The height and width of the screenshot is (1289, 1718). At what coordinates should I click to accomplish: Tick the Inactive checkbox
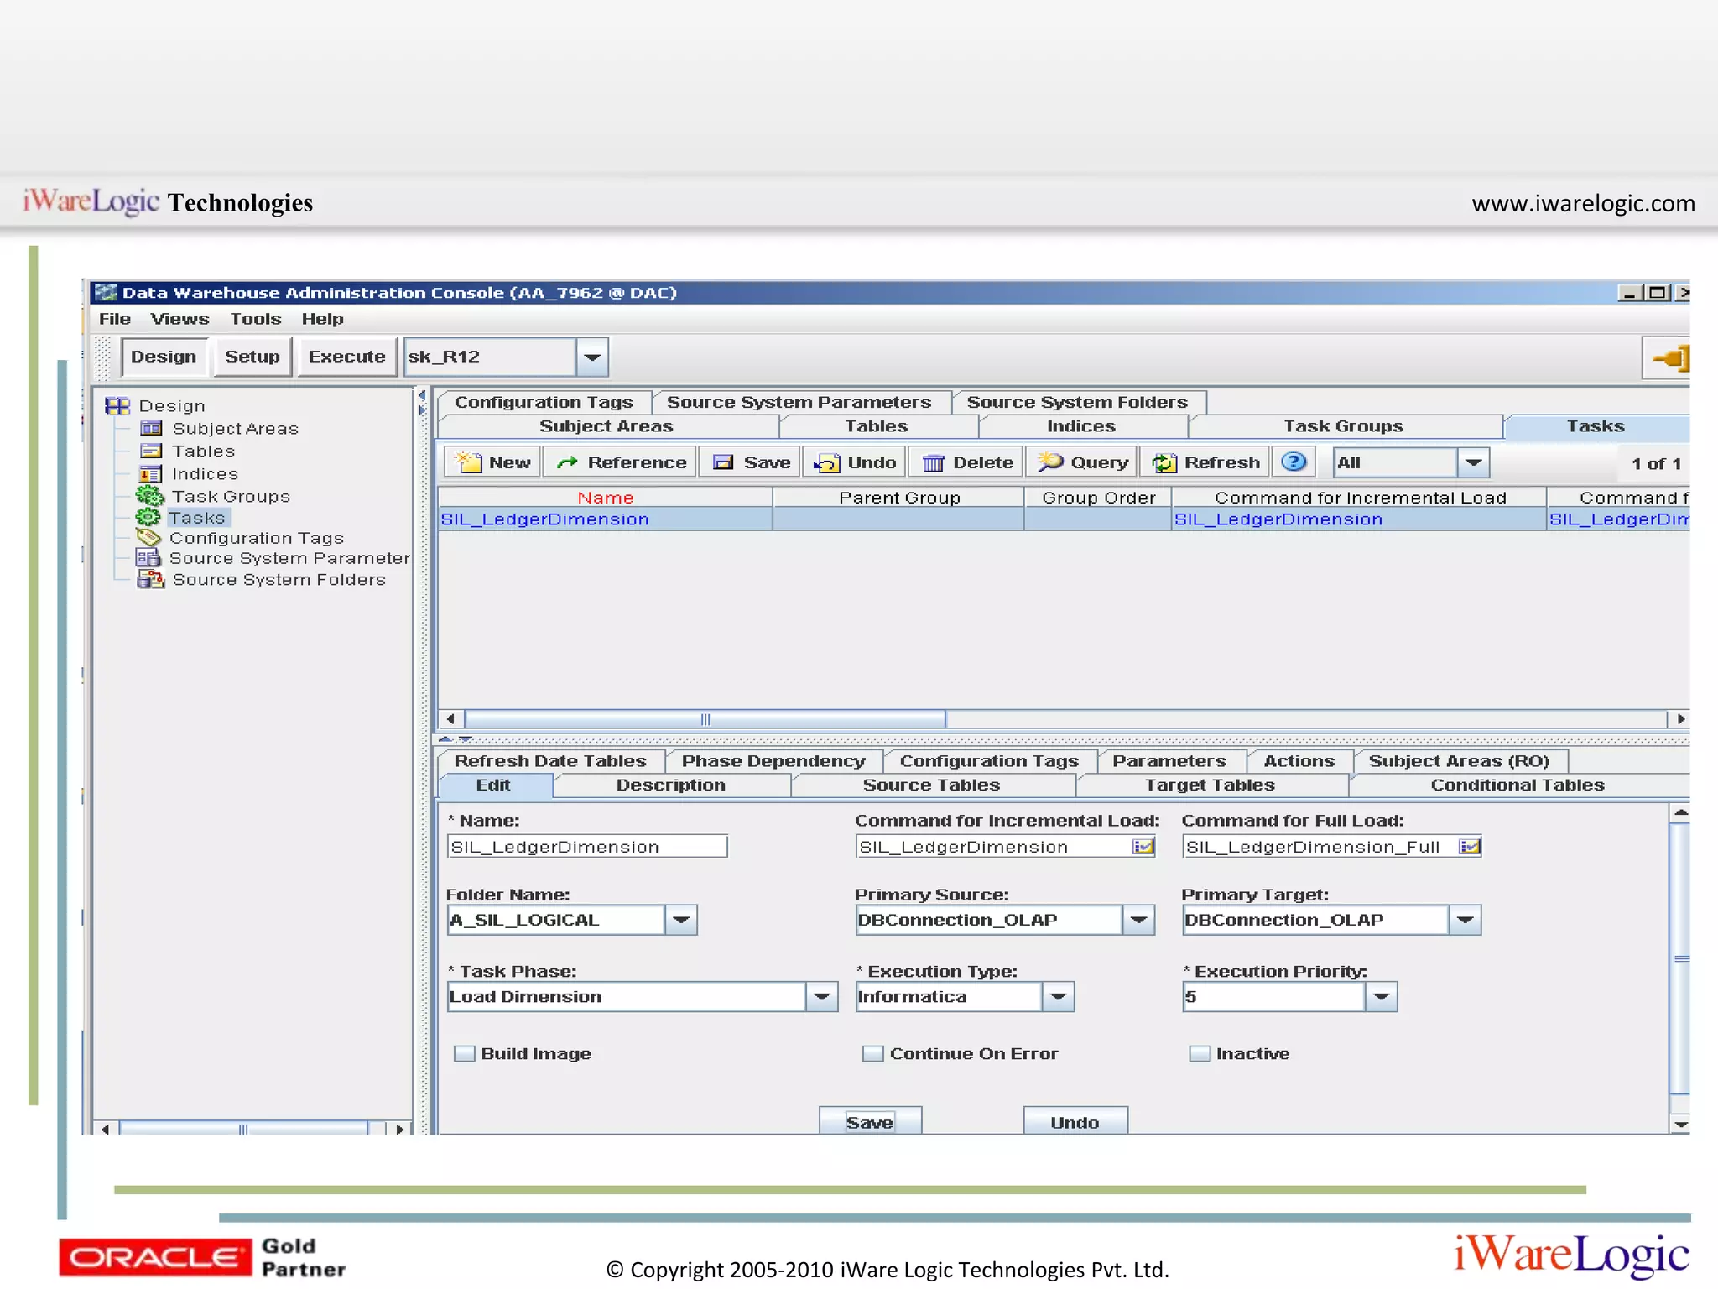point(1200,1053)
